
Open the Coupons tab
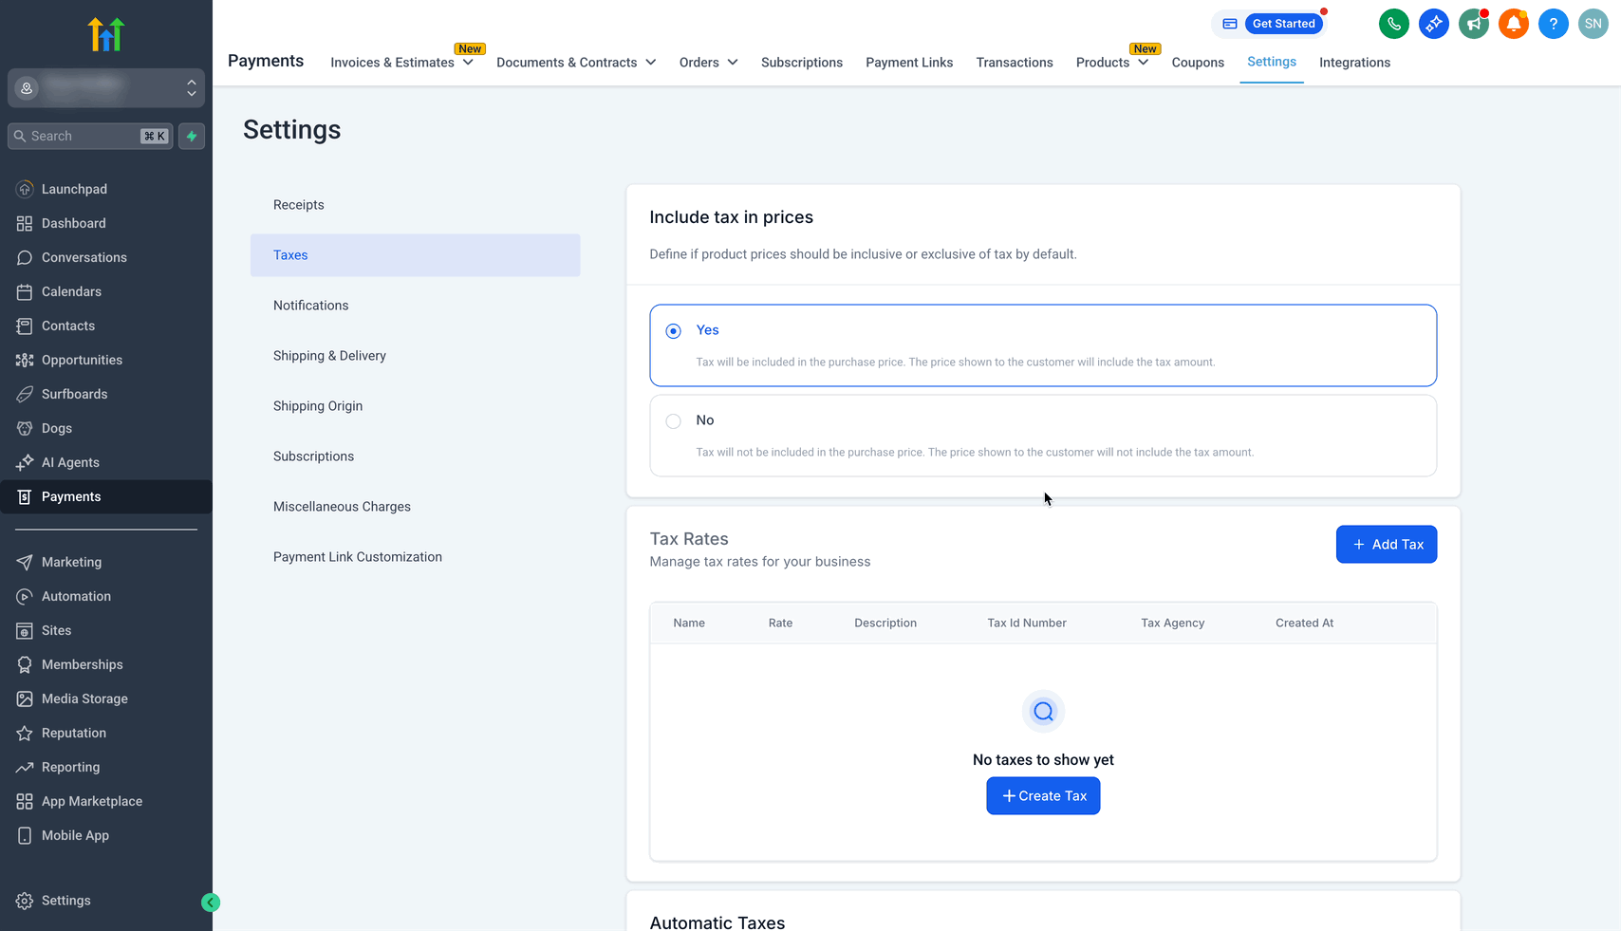[1198, 63]
